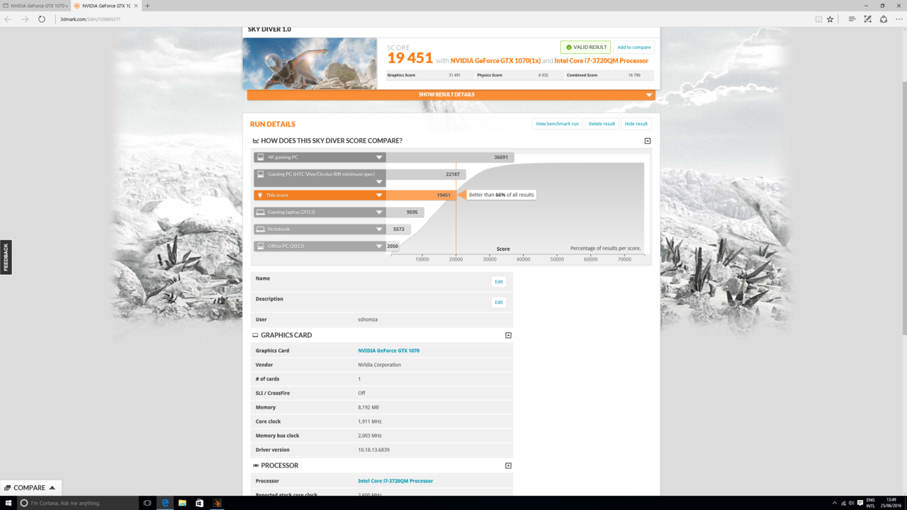Open Action Center notifications icon
This screenshot has height=510, width=907.
(x=860, y=503)
